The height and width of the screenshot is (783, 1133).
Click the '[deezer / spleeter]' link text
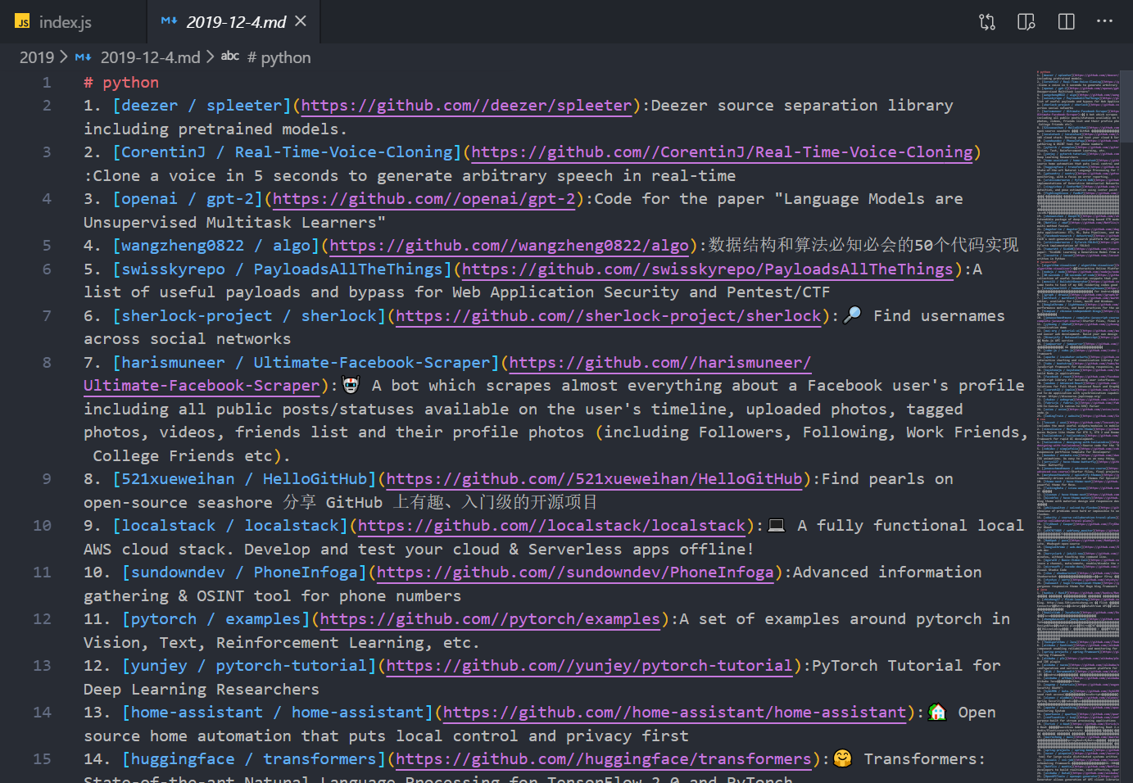[x=202, y=106]
